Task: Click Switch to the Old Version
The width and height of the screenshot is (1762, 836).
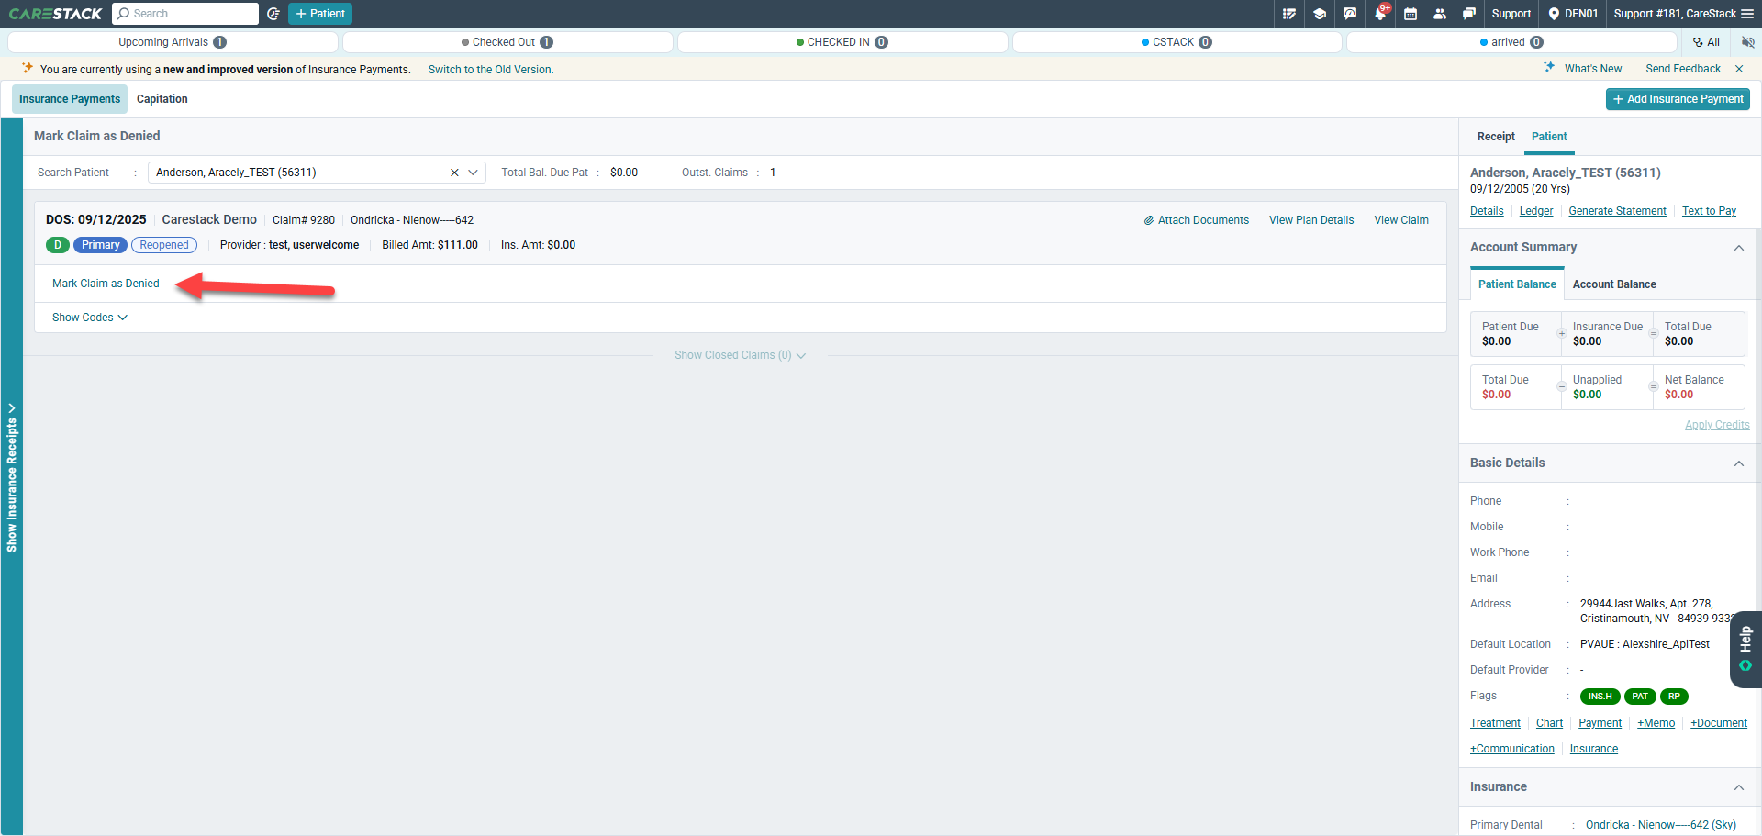Action: pyautogui.click(x=491, y=70)
